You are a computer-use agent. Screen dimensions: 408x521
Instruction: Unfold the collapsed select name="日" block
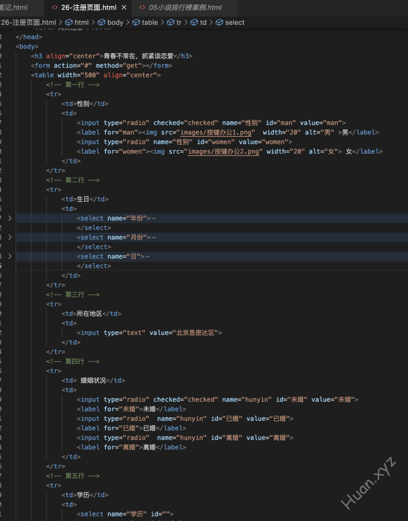pyautogui.click(x=10, y=256)
